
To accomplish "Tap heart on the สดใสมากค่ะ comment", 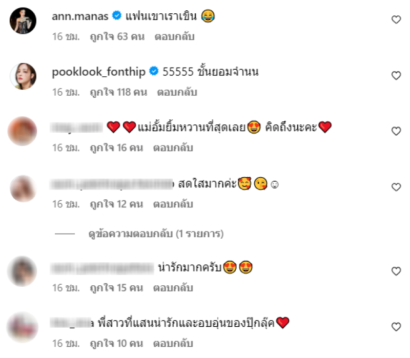I will click(396, 187).
